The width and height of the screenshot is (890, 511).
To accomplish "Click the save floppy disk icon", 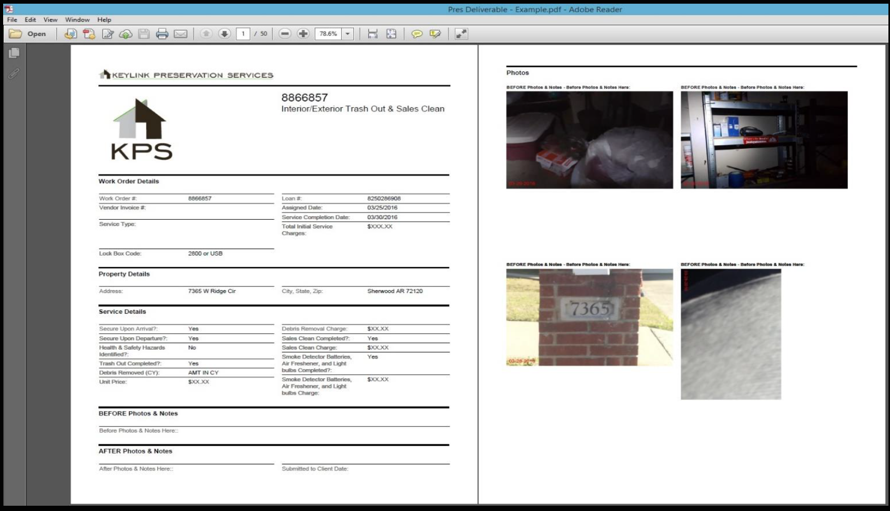I will (x=144, y=34).
